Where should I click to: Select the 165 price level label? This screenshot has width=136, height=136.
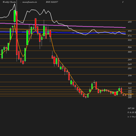point(130,83)
